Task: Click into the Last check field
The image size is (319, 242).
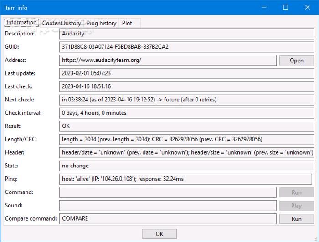Action: [x=186, y=86]
